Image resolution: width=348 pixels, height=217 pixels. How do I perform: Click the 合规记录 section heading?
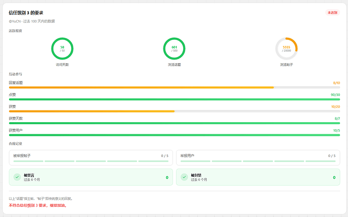(15, 144)
